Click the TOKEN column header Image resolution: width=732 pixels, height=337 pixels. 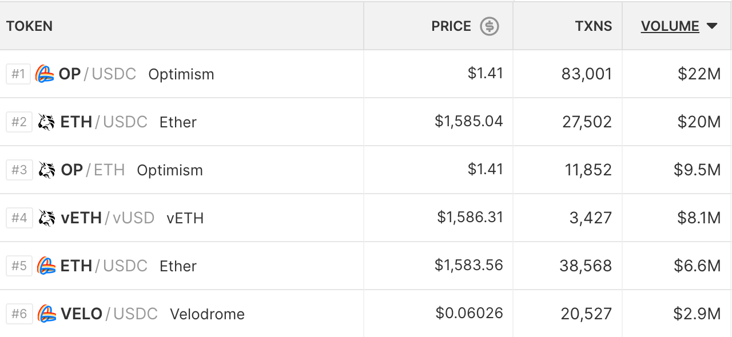point(30,26)
